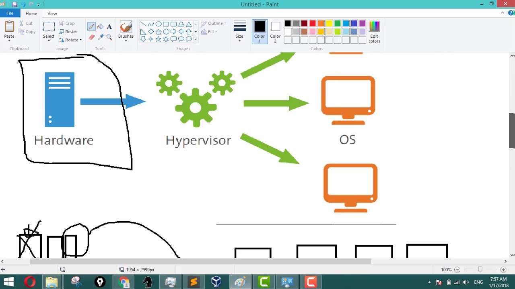Click the Edit colors rainbow icon
This screenshot has height=289, width=515.
(x=374, y=31)
